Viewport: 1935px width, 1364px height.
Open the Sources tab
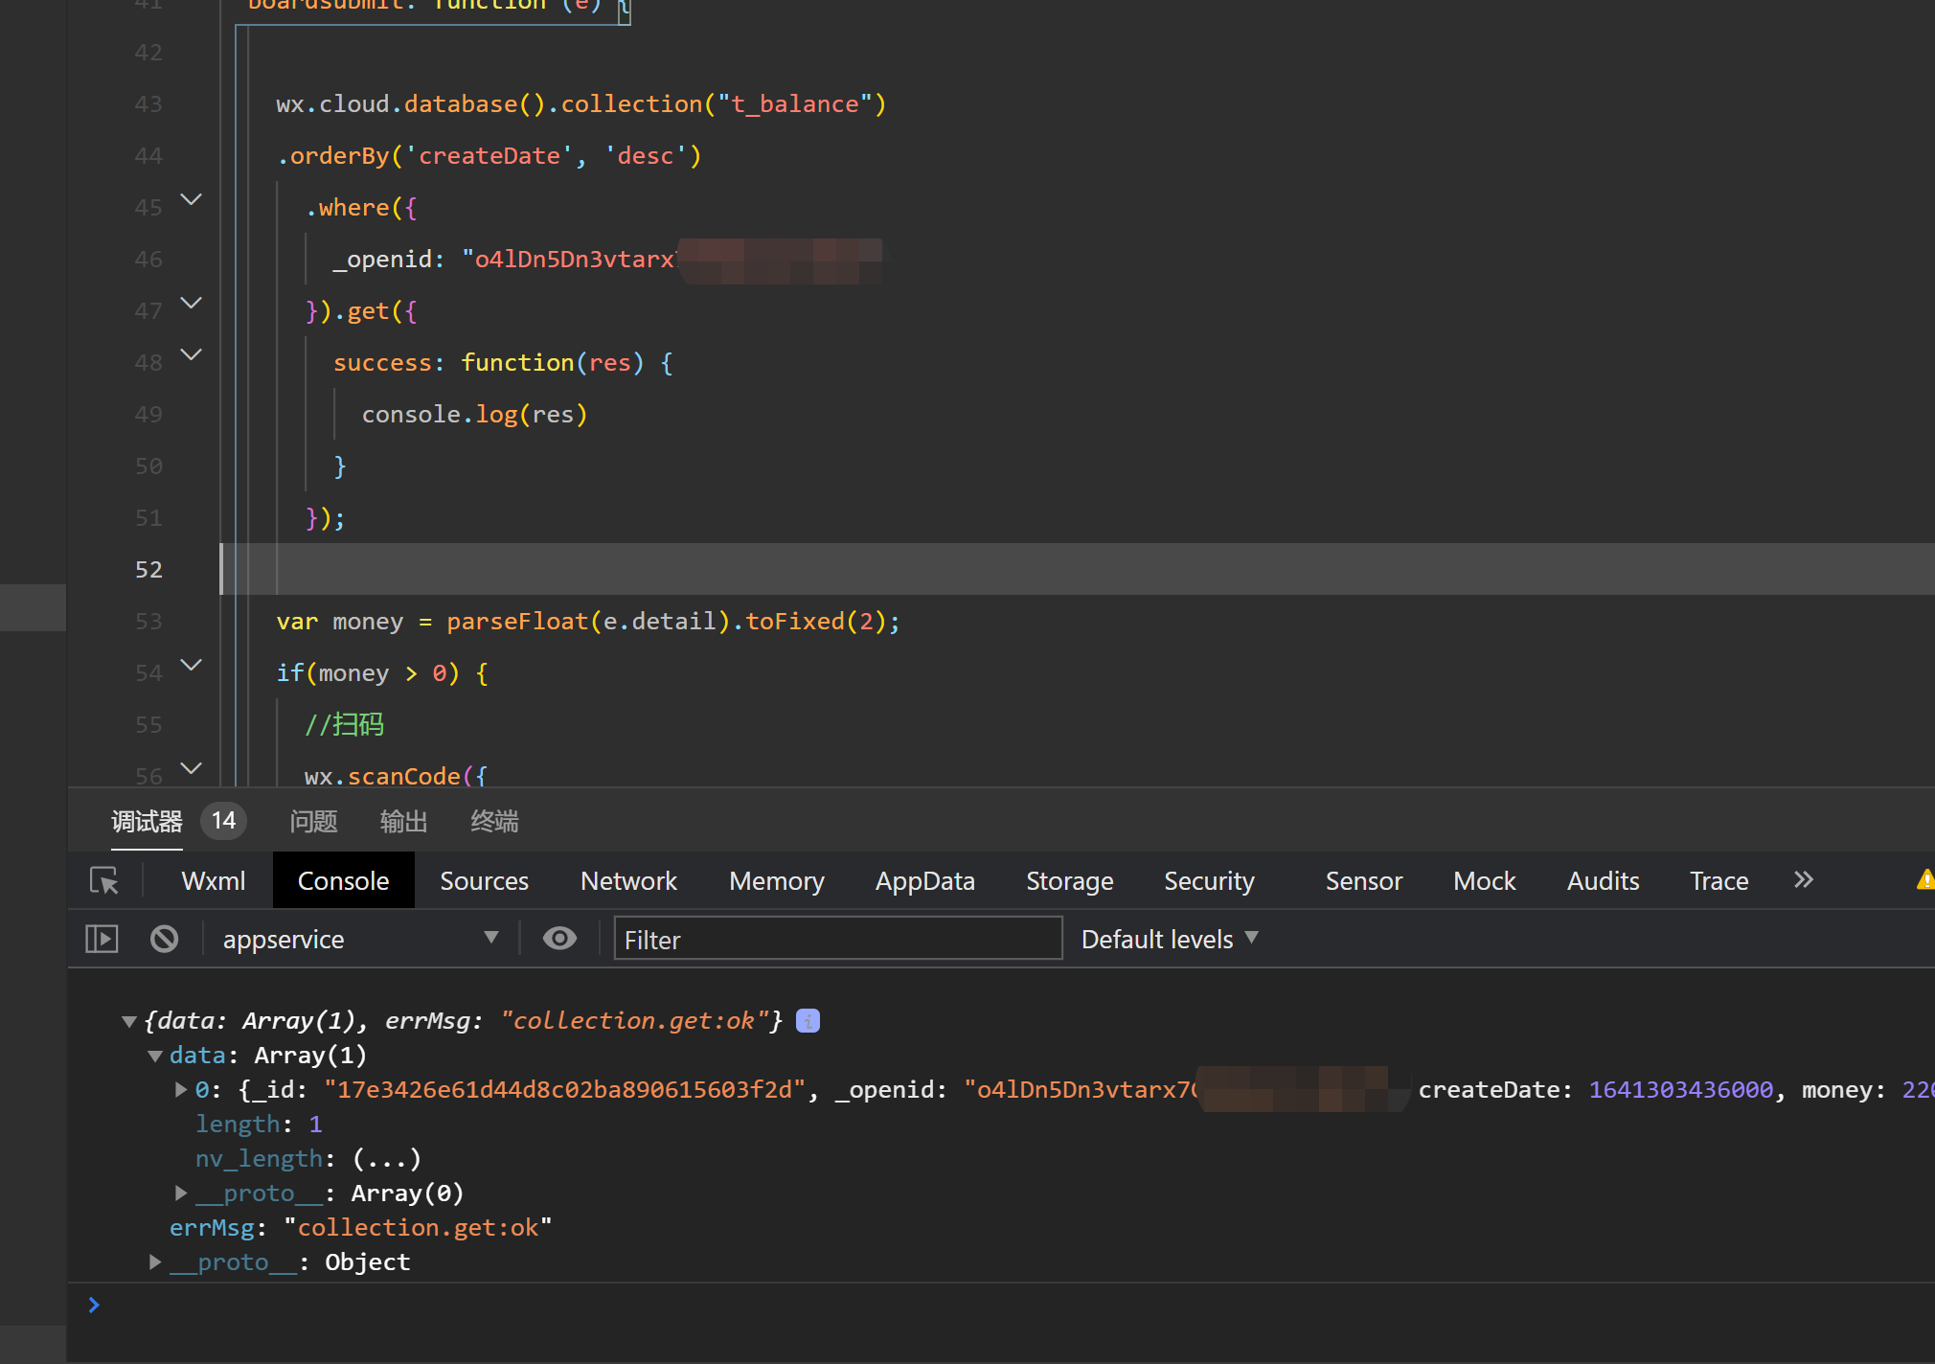click(x=484, y=880)
